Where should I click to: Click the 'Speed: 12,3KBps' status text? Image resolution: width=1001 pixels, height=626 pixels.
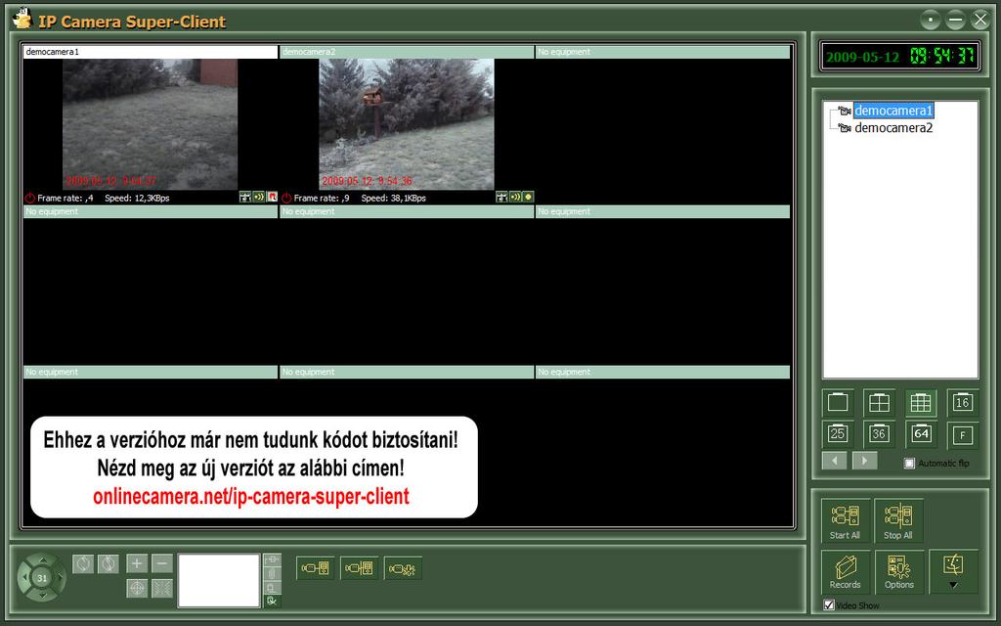tap(137, 198)
